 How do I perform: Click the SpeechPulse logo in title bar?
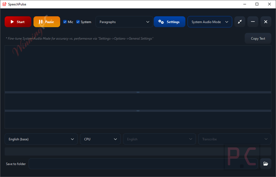pyautogui.click(x=4, y=4)
